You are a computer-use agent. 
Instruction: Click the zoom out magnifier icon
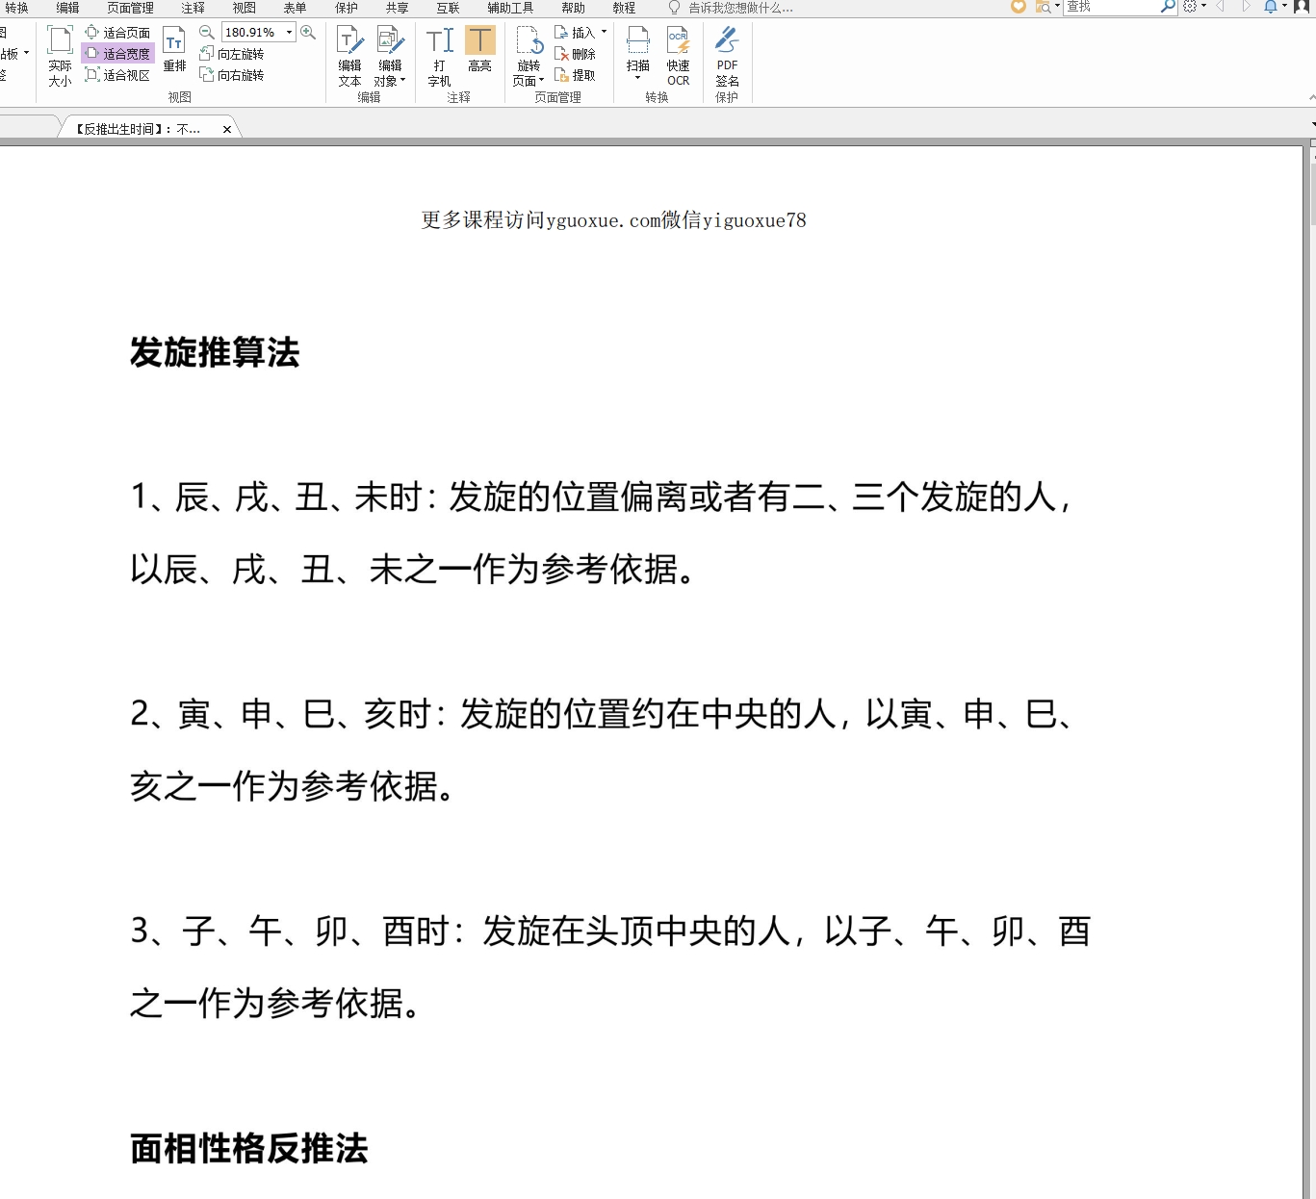coord(207,33)
